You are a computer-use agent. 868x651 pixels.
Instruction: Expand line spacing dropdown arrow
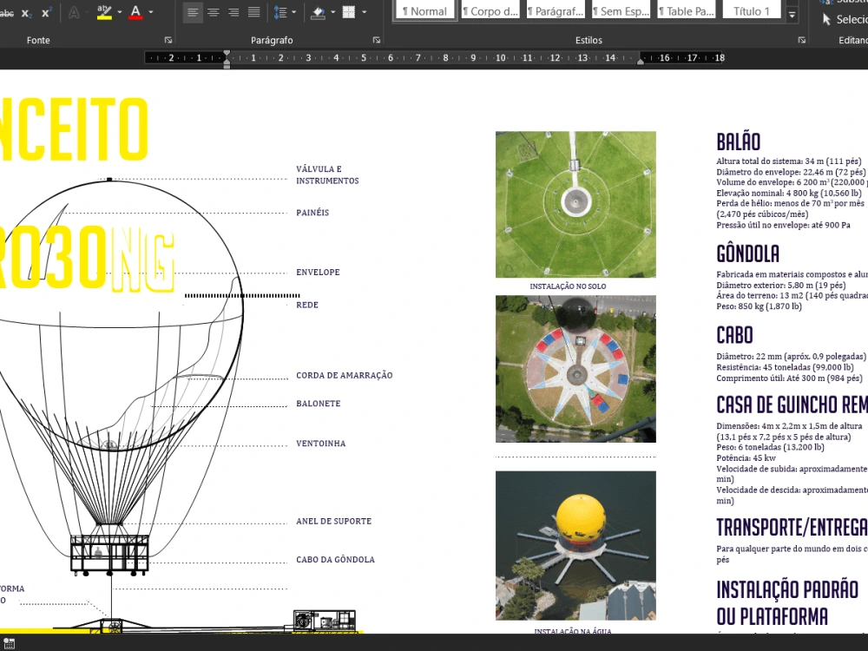click(x=294, y=12)
